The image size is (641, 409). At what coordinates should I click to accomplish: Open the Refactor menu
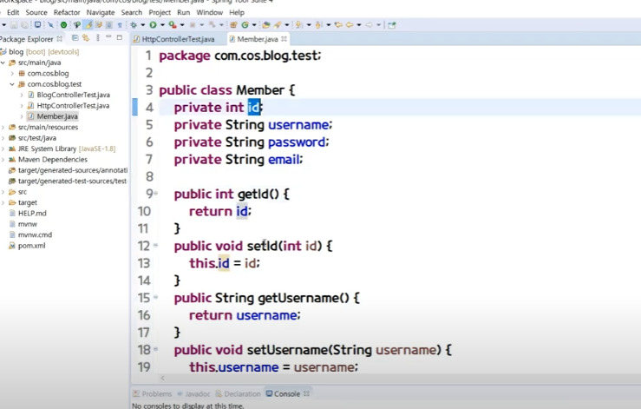(67, 12)
